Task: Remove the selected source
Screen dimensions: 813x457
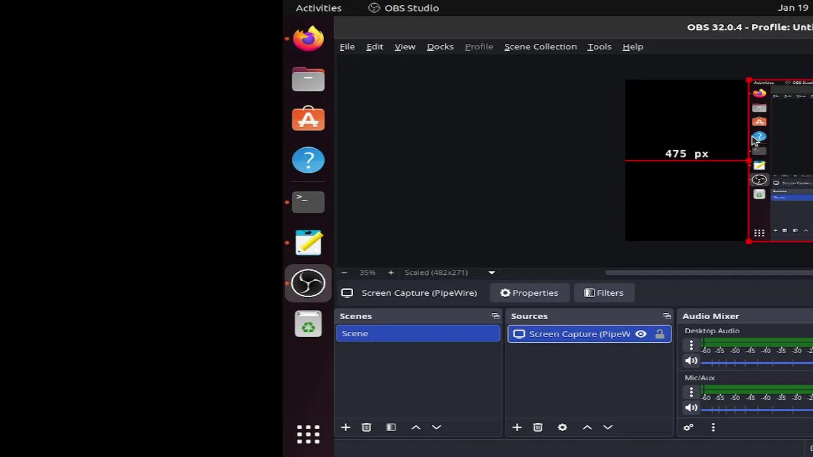Action: (538, 427)
